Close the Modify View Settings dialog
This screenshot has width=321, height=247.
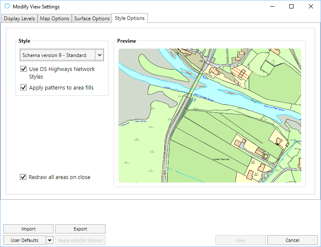pos(311,7)
